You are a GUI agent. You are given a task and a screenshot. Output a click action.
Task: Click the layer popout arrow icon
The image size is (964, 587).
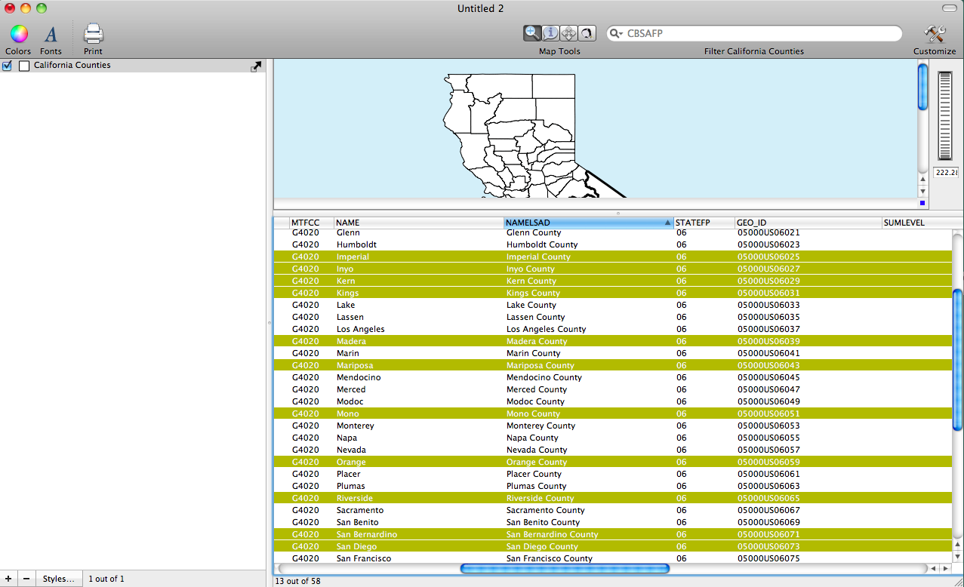257,66
